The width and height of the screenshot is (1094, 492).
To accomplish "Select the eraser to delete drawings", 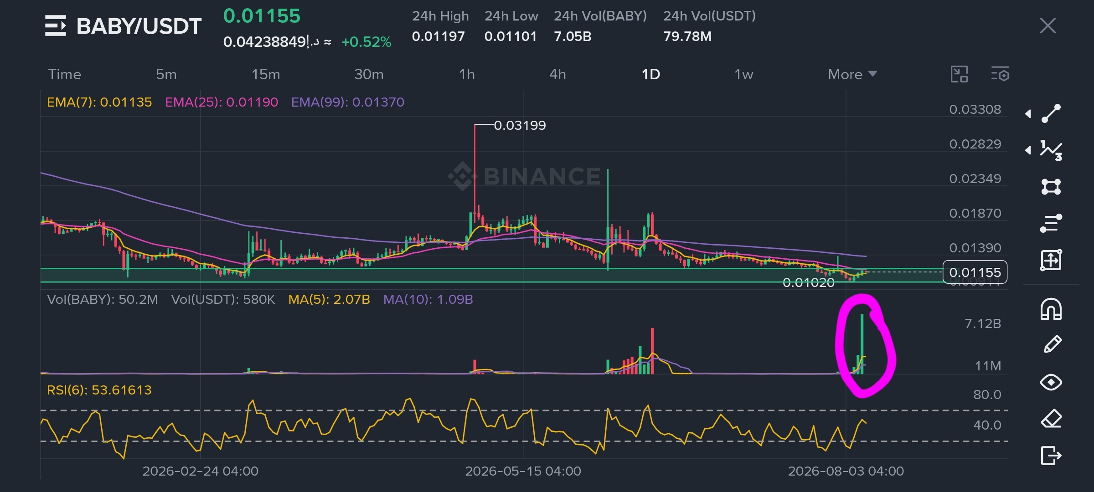I will [x=1051, y=419].
